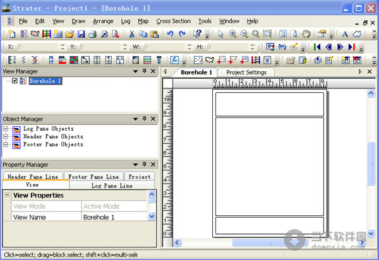Select the Text tool (A icon)
Screen dimensions: 379x260
(x=345, y=34)
